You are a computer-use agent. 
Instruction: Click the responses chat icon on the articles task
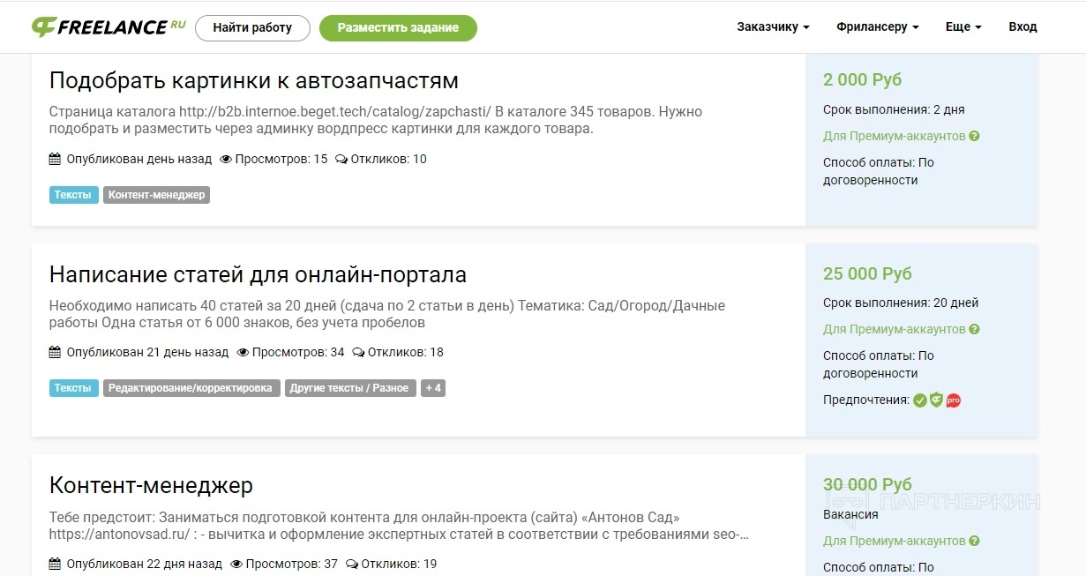click(358, 353)
